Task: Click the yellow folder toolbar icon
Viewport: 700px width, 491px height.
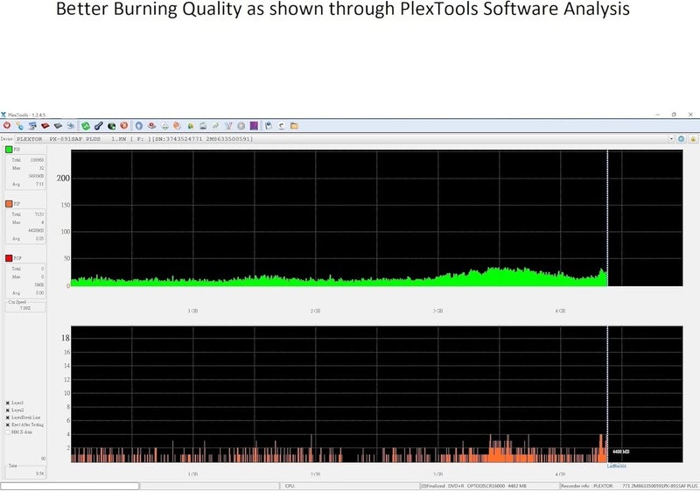Action: (x=294, y=126)
